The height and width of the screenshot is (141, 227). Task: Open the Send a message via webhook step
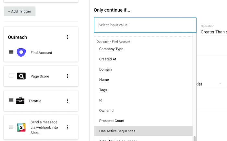44,127
